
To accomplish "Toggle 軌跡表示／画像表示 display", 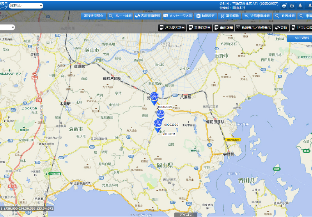I will coord(253,28).
